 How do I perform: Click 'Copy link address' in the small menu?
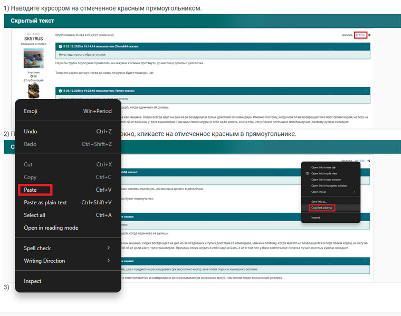322,208
